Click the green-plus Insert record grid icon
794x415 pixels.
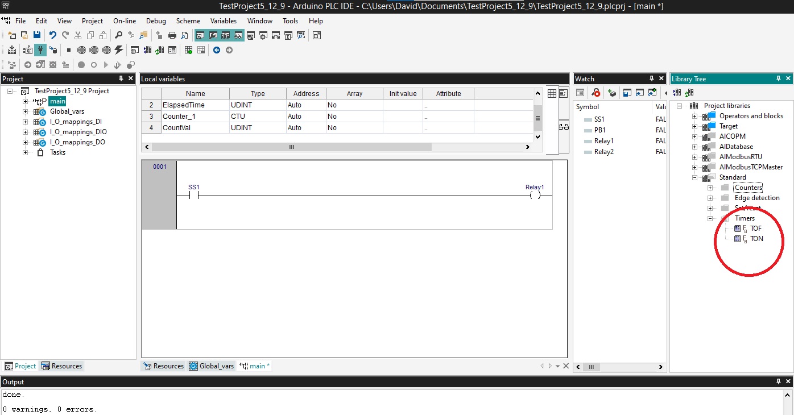[x=188, y=50]
